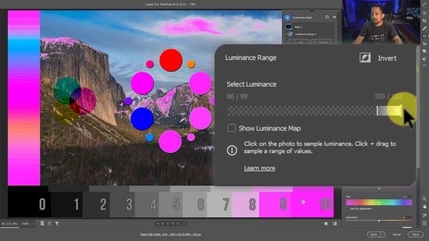
Task: Select the Zoom tool magnifier icon
Action: pos(424,199)
